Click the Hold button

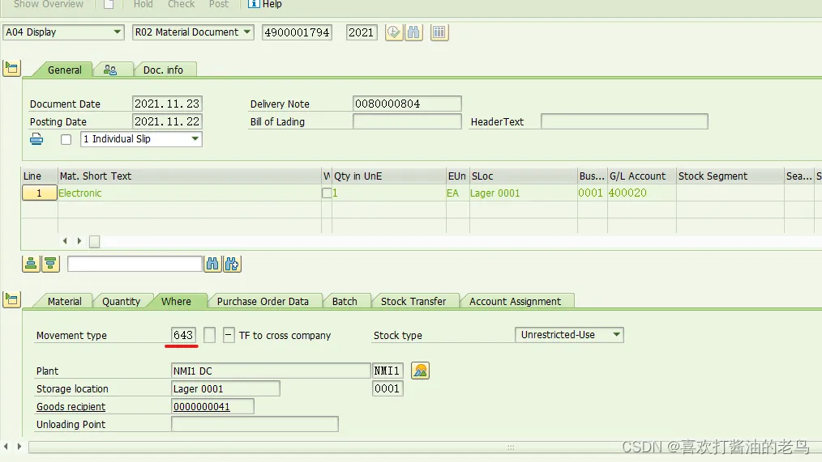coord(143,4)
